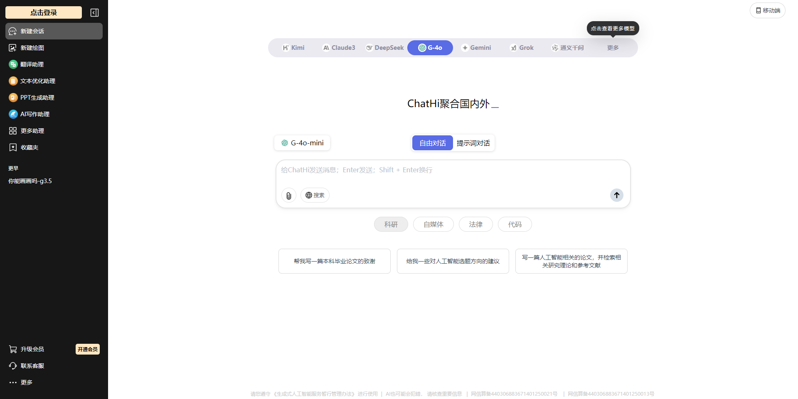The image size is (798, 399).
Task: Click the 新建会话 chat bubble icon
Action: coord(13,31)
